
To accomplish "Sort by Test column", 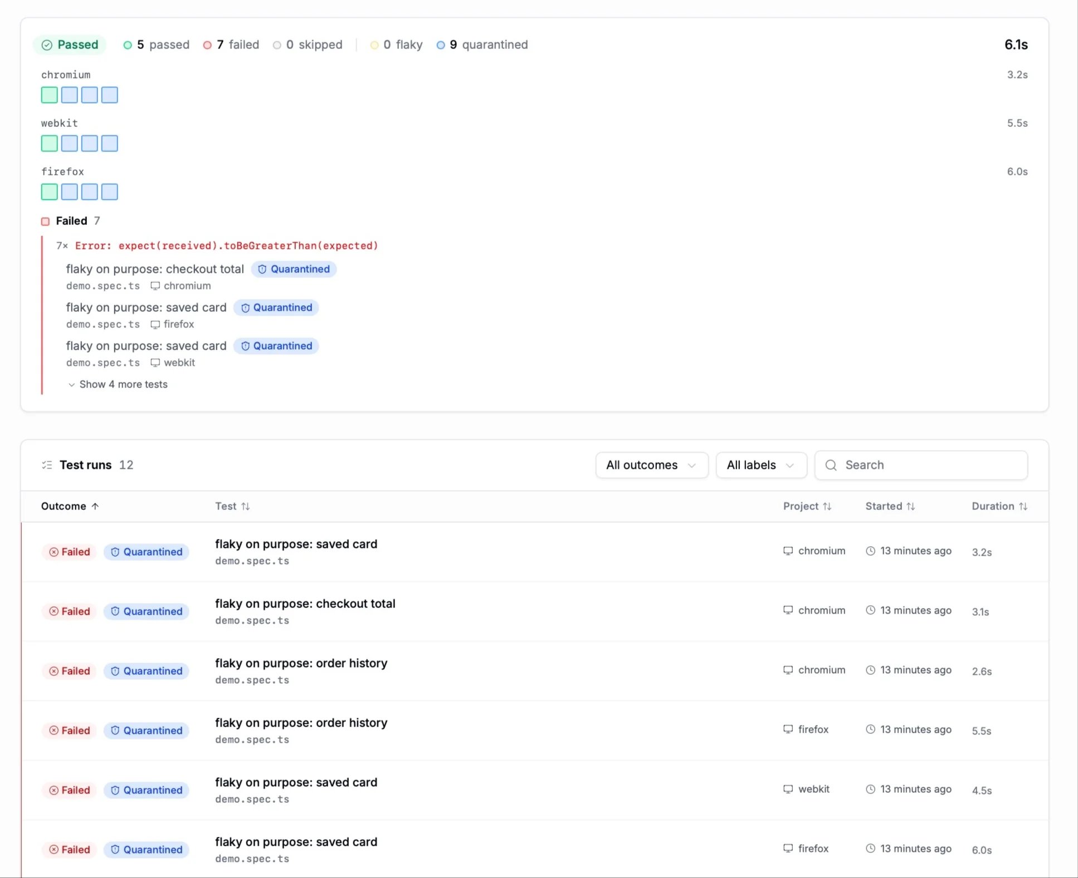I will pyautogui.click(x=232, y=506).
